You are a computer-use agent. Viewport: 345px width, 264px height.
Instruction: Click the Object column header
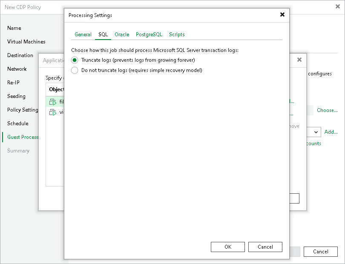(56, 89)
